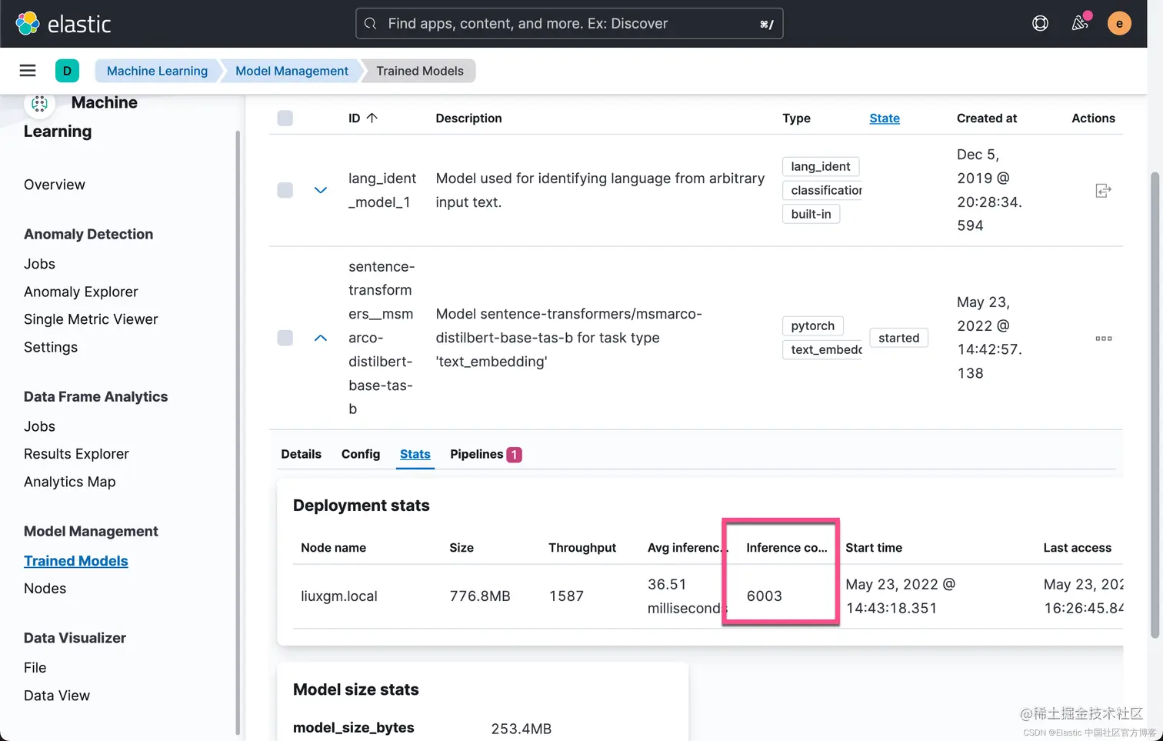Screen dimensions: 1163x741
Task: Switch to the Details tab
Action: (301, 454)
